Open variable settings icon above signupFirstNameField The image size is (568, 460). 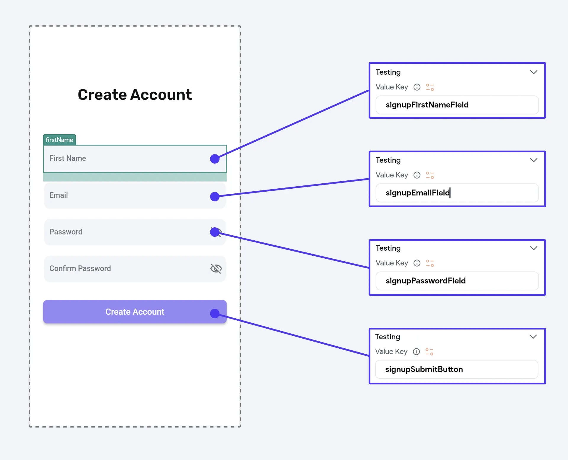tap(430, 87)
